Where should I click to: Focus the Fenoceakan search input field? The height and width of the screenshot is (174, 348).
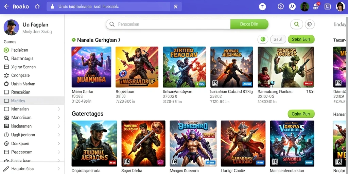tap(168, 24)
